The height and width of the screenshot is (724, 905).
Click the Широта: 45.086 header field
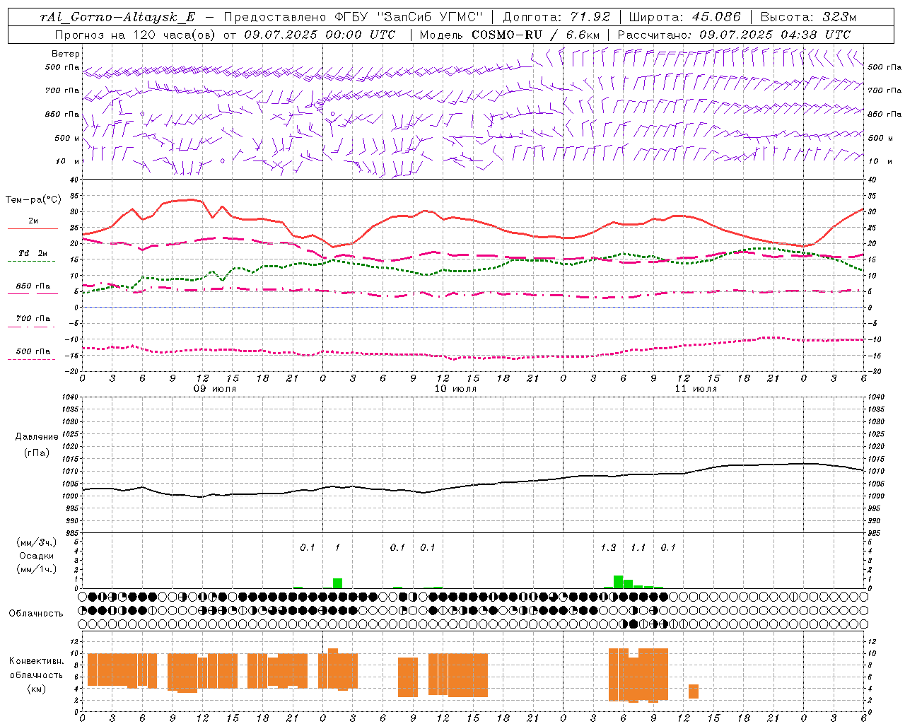point(685,17)
